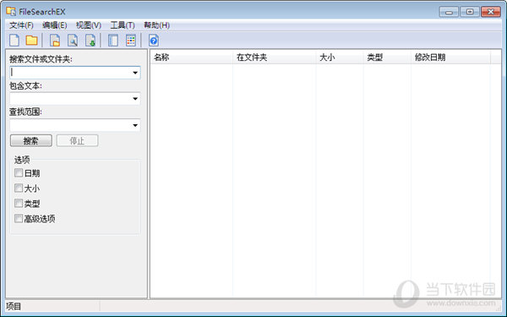Maximize the FileSearchEX window

tap(470, 12)
